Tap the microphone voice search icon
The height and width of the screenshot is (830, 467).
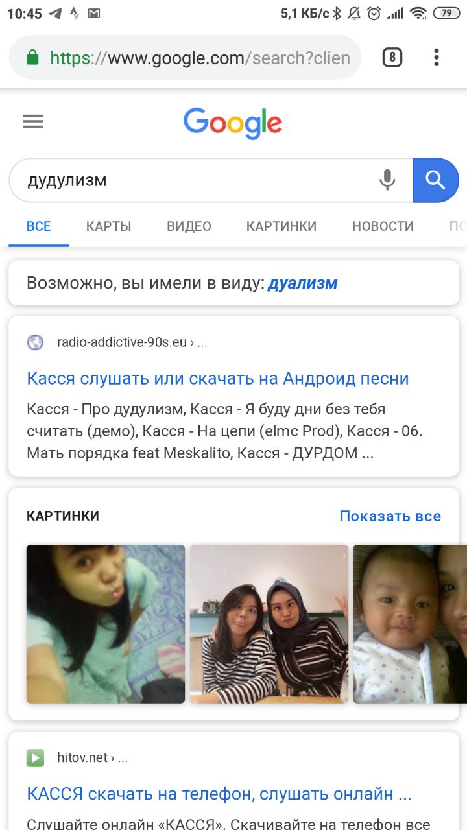387,180
